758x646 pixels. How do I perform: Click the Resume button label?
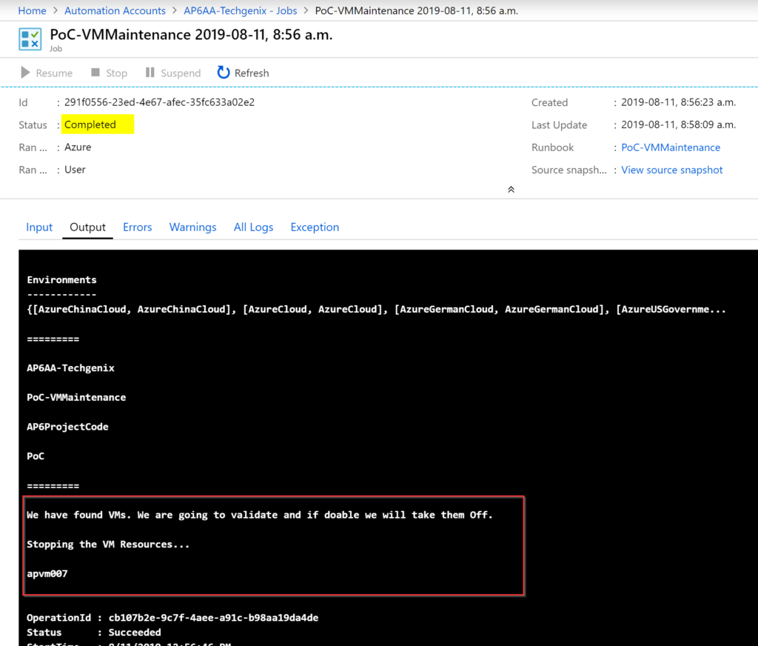coord(54,73)
